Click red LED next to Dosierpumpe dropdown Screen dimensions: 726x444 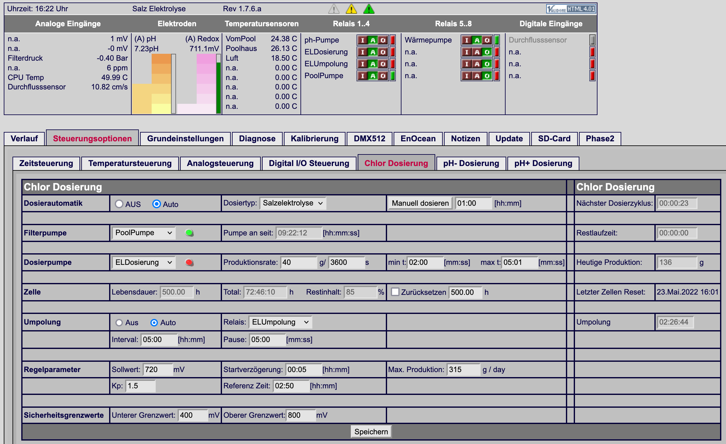[x=189, y=262]
